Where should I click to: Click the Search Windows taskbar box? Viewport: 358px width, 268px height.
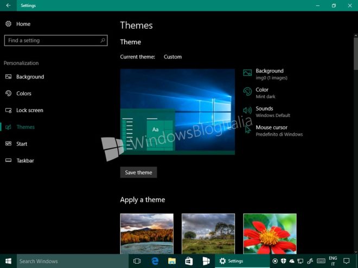point(73,261)
